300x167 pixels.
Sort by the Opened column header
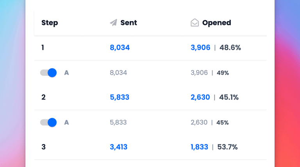point(216,23)
